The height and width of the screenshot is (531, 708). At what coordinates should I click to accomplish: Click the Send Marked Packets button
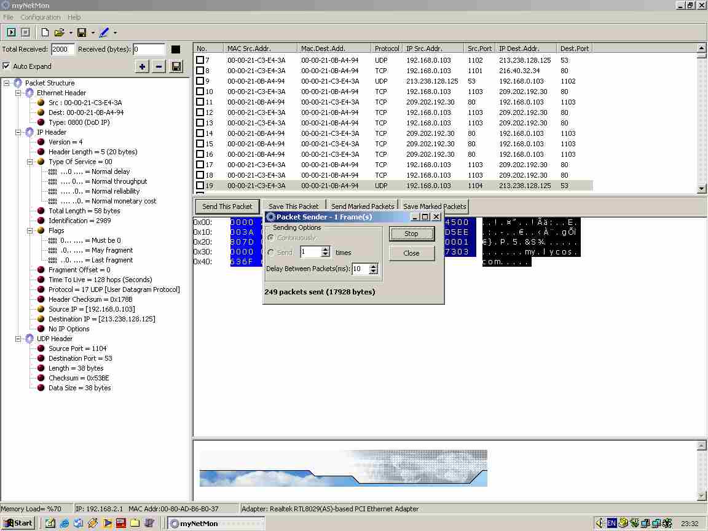coord(363,206)
